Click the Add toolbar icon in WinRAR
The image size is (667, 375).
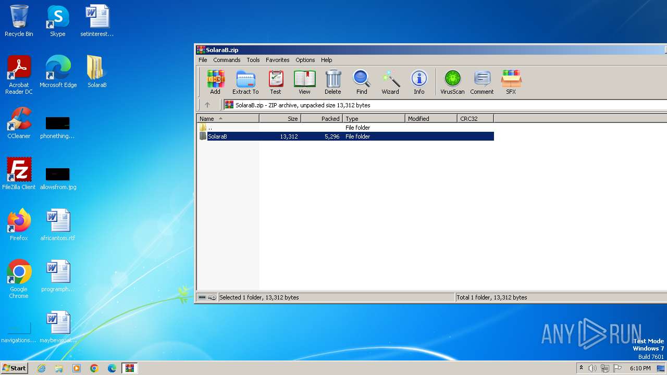tap(215, 82)
